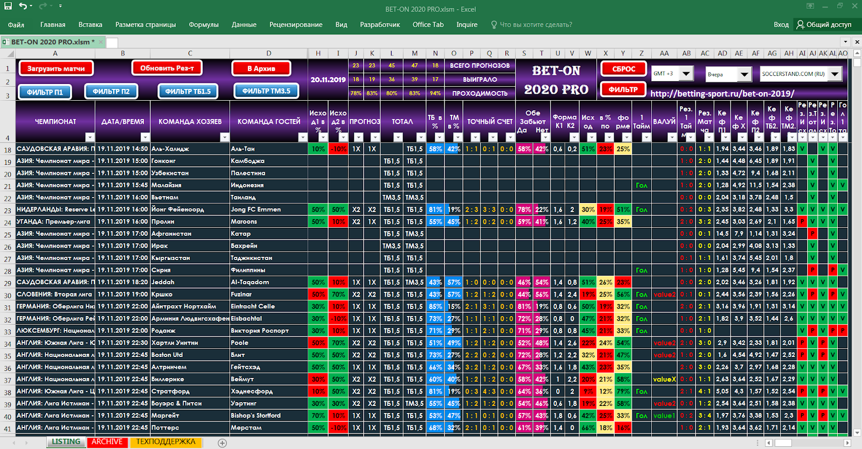Open the Файл menu

(16, 25)
